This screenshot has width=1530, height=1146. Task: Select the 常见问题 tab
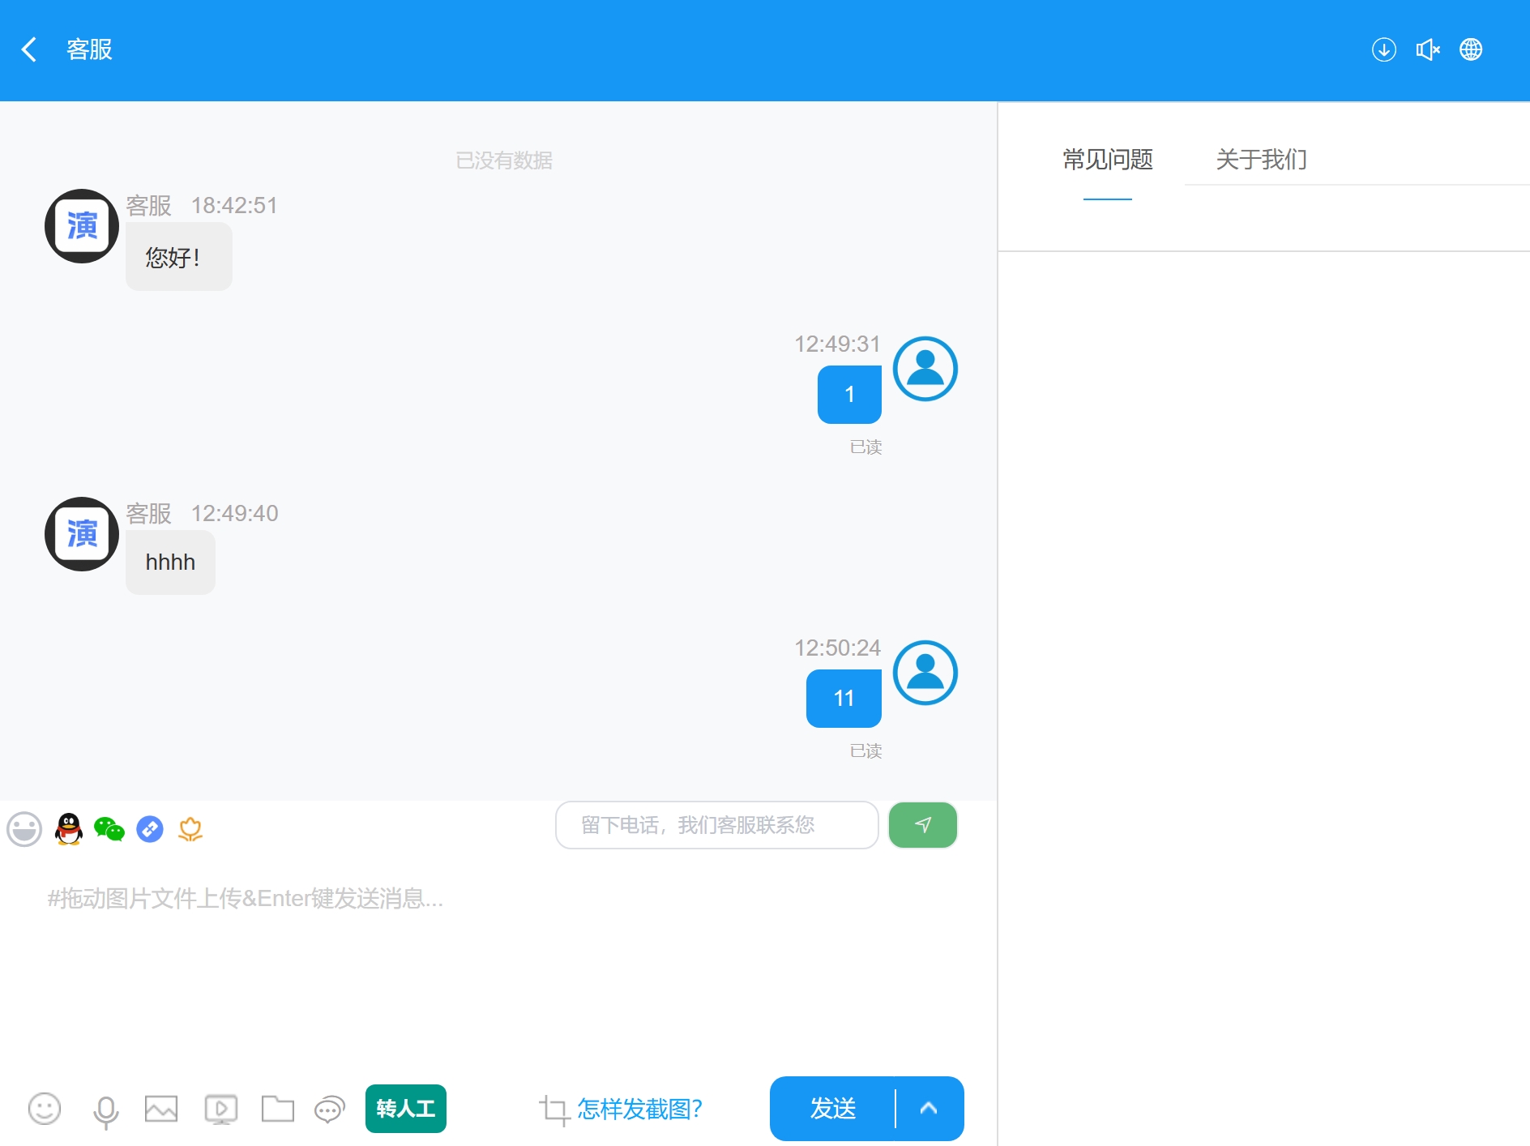tap(1107, 160)
